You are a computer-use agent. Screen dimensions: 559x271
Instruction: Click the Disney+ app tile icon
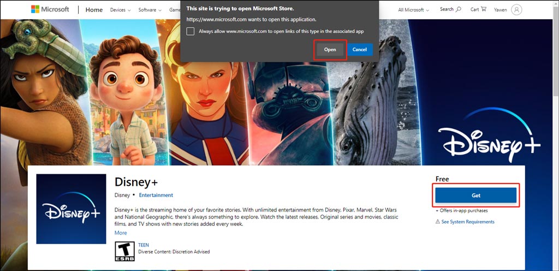click(71, 209)
